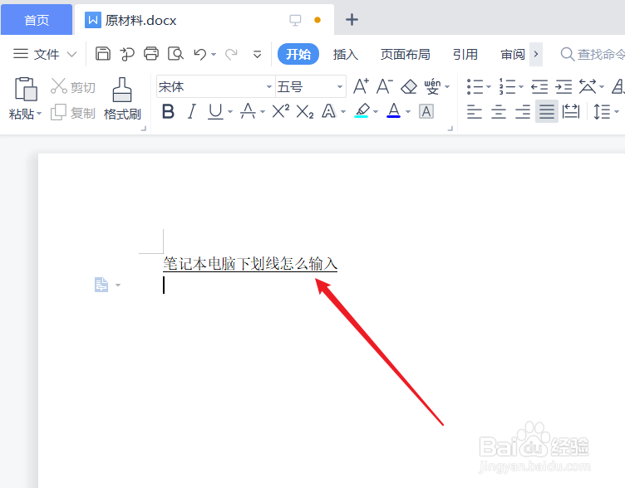Click the pinyin guide wén icon
The height and width of the screenshot is (488, 625).
coord(432,86)
